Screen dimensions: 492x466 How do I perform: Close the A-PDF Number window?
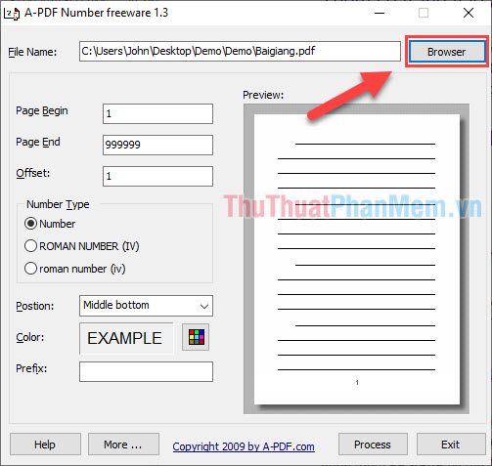(469, 13)
